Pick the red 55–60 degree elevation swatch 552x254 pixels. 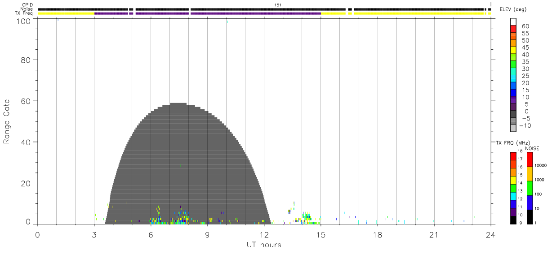[x=513, y=29]
